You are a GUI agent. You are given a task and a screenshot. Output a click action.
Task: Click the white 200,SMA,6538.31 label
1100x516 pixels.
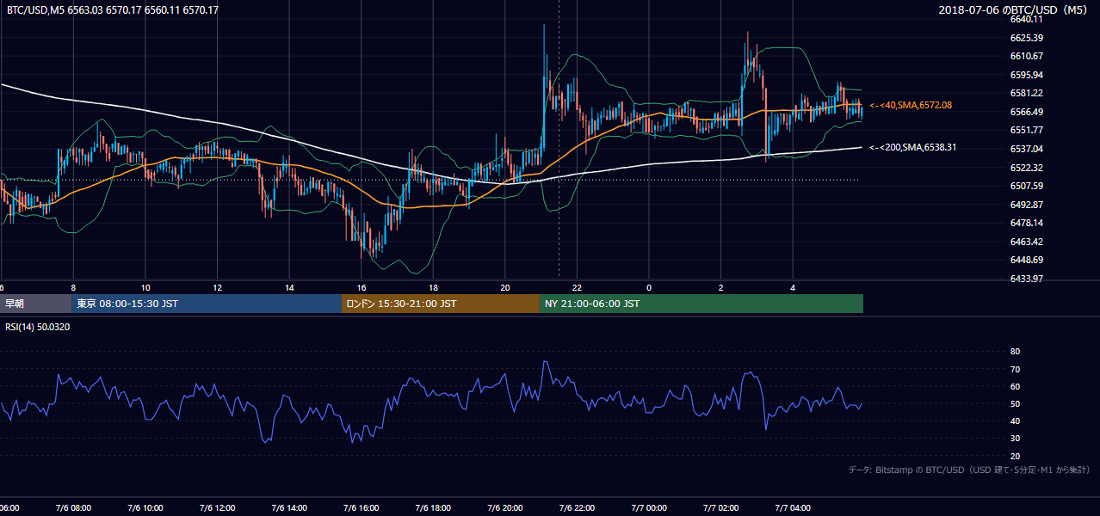912,147
